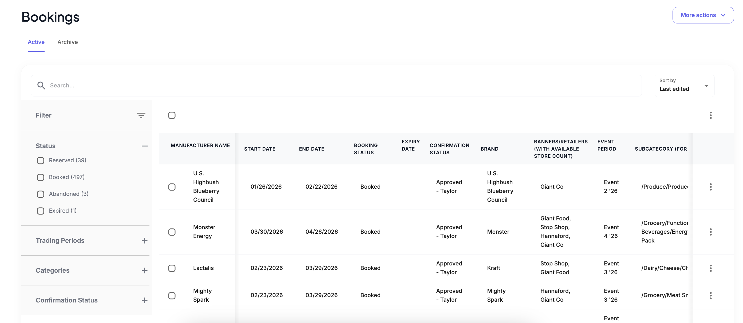This screenshot has height=323, width=743.
Task: Enable the Booked (497) filter checkbox
Action: [x=41, y=177]
